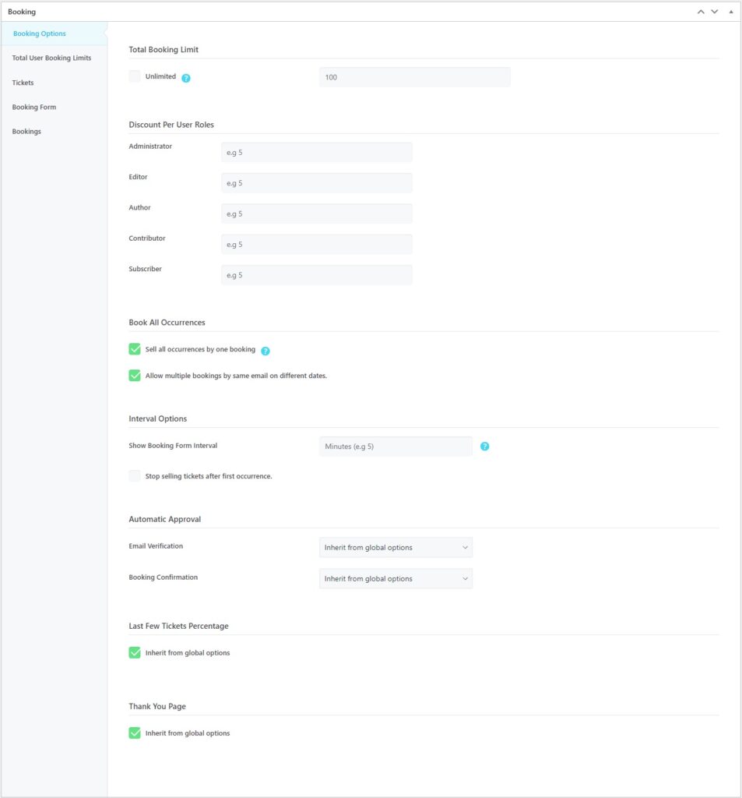Select Total User Booking Limits in the sidebar
The width and height of the screenshot is (742, 798).
tap(51, 58)
